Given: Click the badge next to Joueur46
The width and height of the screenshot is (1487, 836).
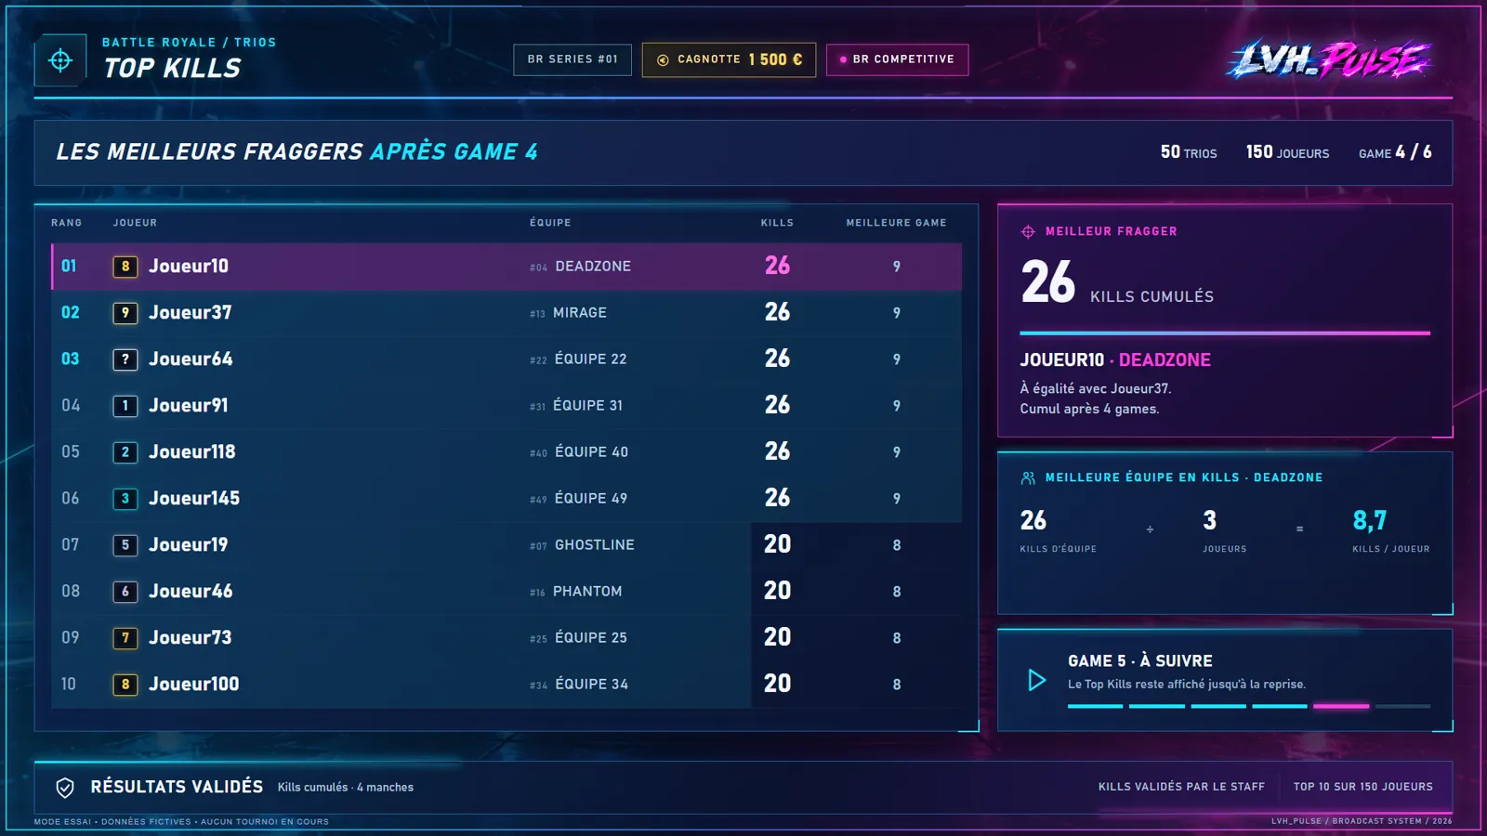Looking at the screenshot, I should tap(125, 592).
